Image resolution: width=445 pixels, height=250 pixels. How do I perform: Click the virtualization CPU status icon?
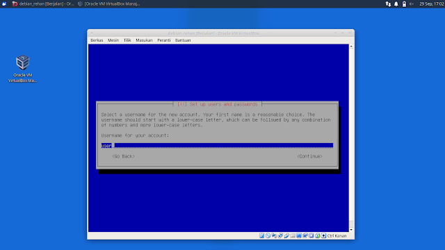(x=311, y=235)
